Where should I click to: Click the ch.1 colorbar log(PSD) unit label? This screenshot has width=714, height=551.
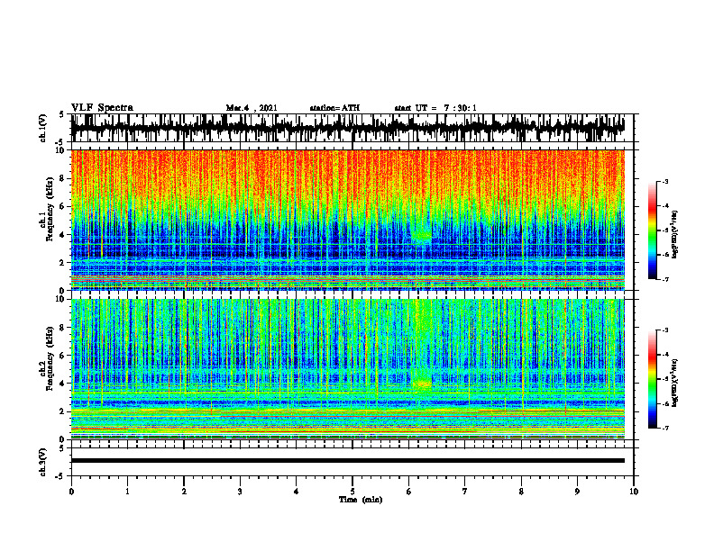coord(675,234)
